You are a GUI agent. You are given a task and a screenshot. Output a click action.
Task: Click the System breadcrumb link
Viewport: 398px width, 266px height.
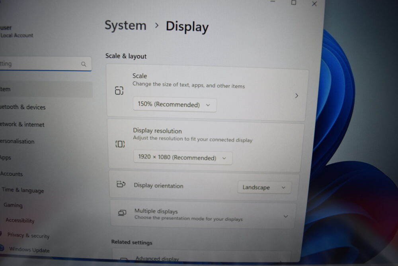click(126, 26)
